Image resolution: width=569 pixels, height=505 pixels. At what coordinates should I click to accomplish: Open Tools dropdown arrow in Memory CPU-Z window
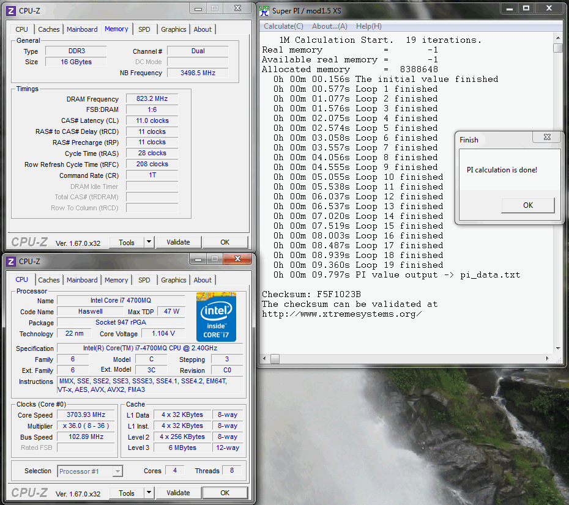click(149, 242)
